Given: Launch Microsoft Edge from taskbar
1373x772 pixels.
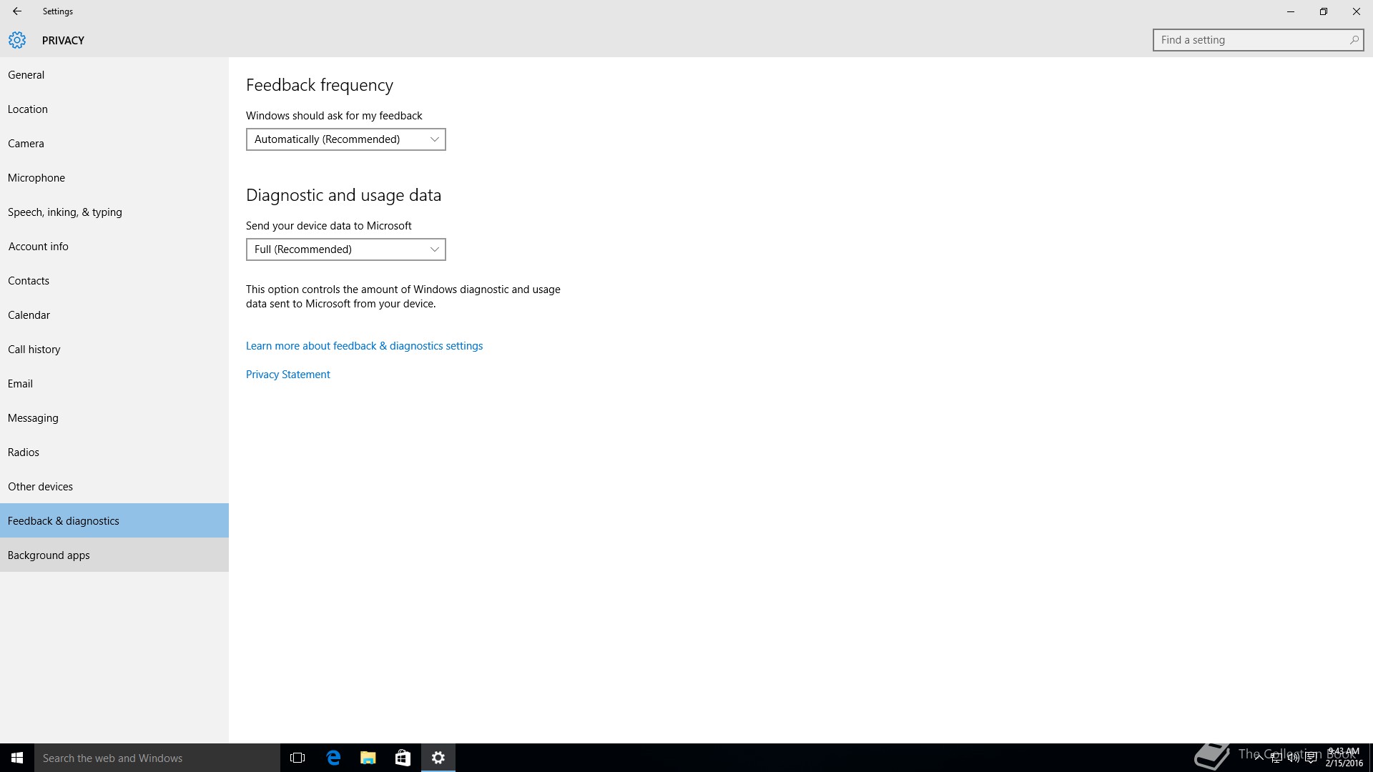Looking at the screenshot, I should pos(333,758).
